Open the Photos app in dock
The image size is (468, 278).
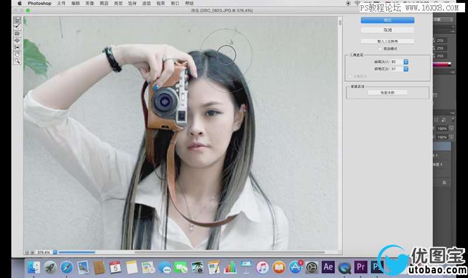pyautogui.click(x=197, y=267)
